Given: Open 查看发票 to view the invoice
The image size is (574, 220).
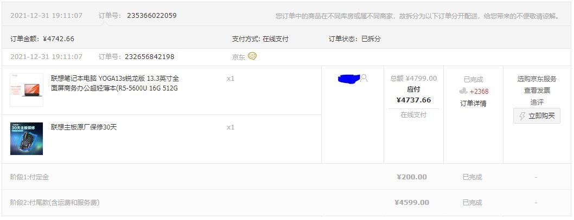Looking at the screenshot, I should click(x=537, y=90).
